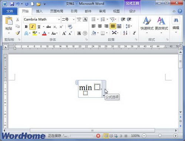The image size is (185, 141).
Task: Click the Decrease Indent icon
Action: pyautogui.click(x=123, y=19)
